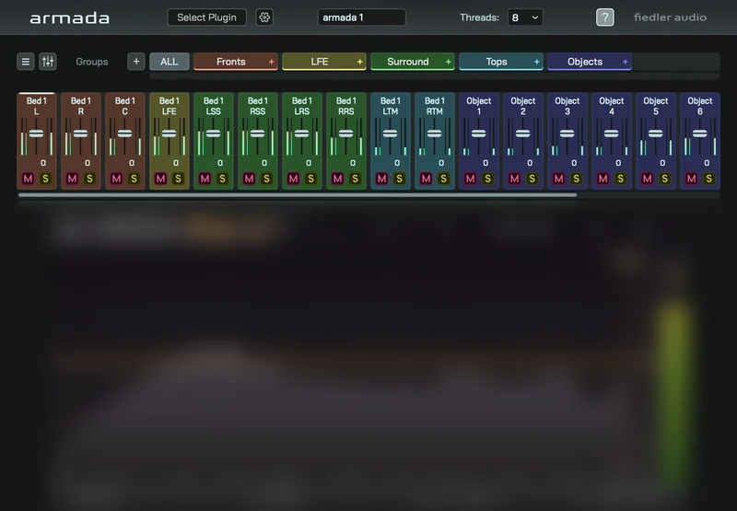This screenshot has height=511, width=737.
Task: Click the plus icon on Objects group
Action: click(x=625, y=62)
